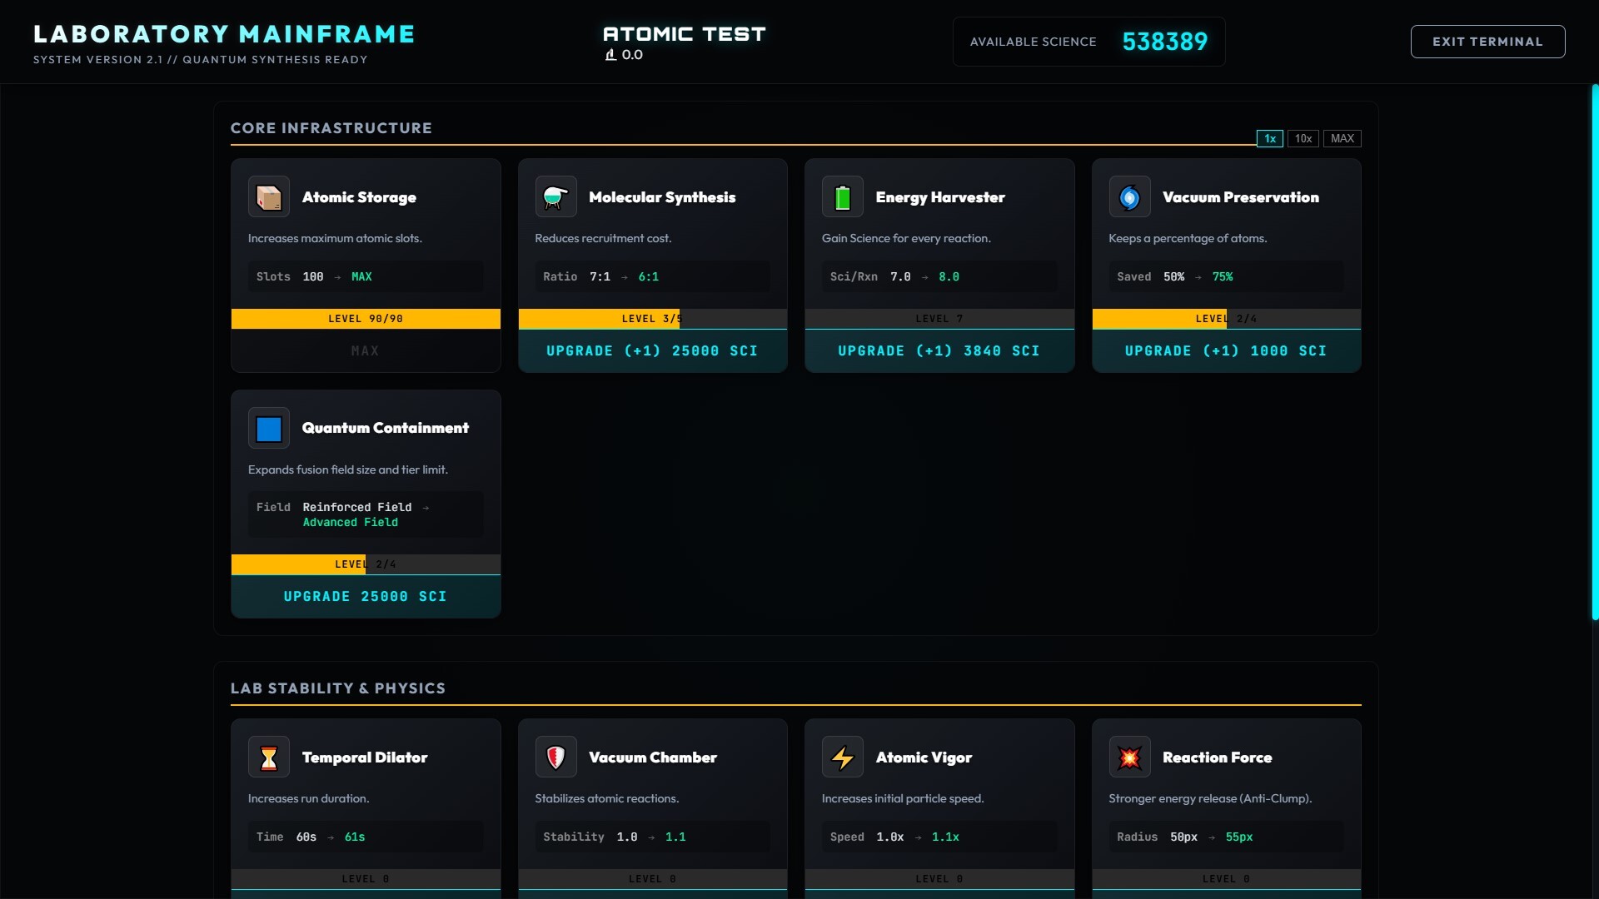Click the maxed Atomic Storage MAX button
1599x899 pixels.
(x=365, y=350)
